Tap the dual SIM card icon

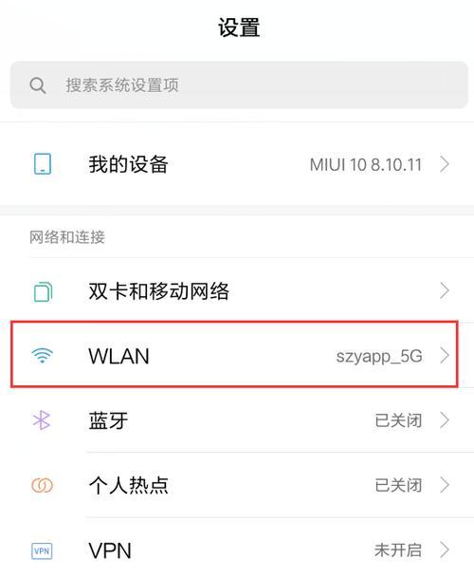pos(43,291)
